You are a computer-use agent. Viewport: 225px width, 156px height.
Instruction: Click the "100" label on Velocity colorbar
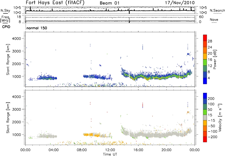[211, 104]
